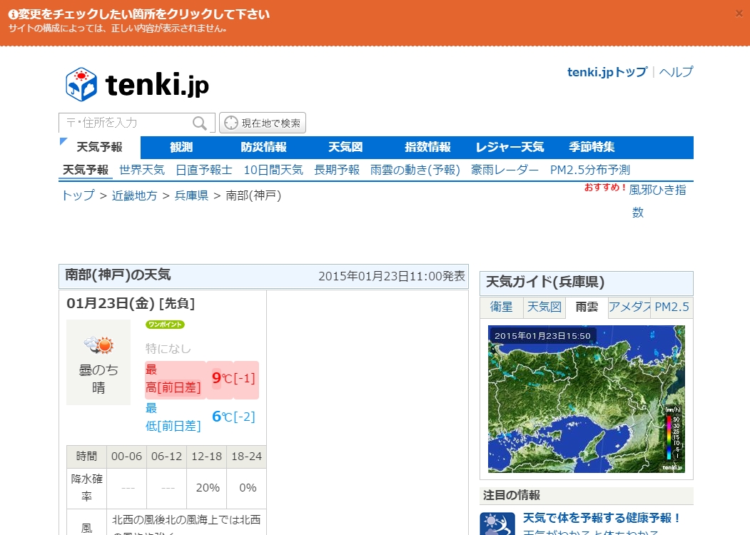The width and height of the screenshot is (750, 535).
Task: Click 現在地で検索 button
Action: [x=263, y=123]
